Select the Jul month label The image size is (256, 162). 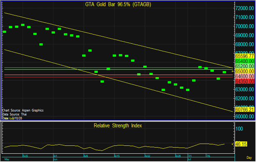click(190, 159)
